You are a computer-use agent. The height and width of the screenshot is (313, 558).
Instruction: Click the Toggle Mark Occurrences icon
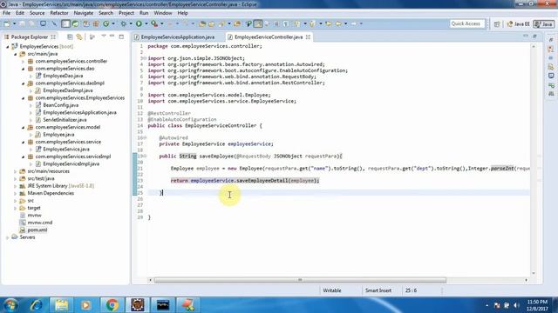[258, 23]
